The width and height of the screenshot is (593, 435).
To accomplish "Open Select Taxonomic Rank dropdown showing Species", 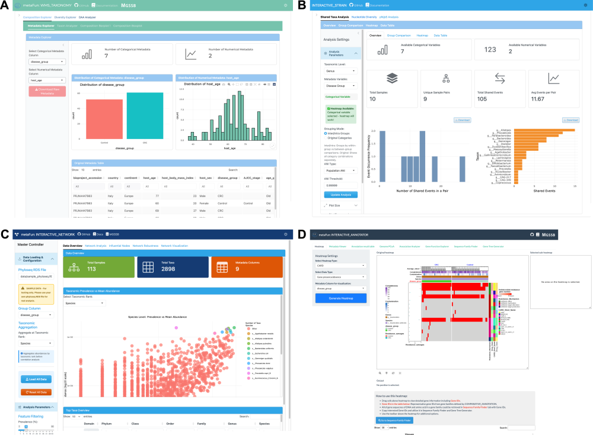I will 84,303.
